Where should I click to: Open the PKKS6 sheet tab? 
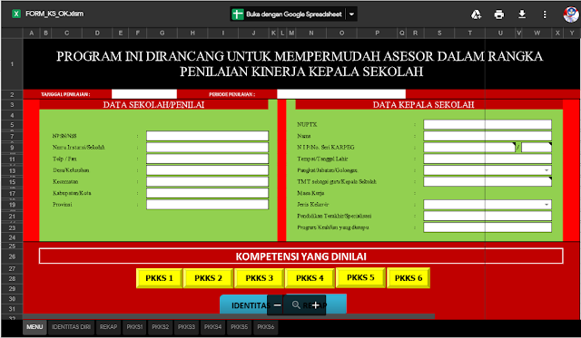click(266, 327)
